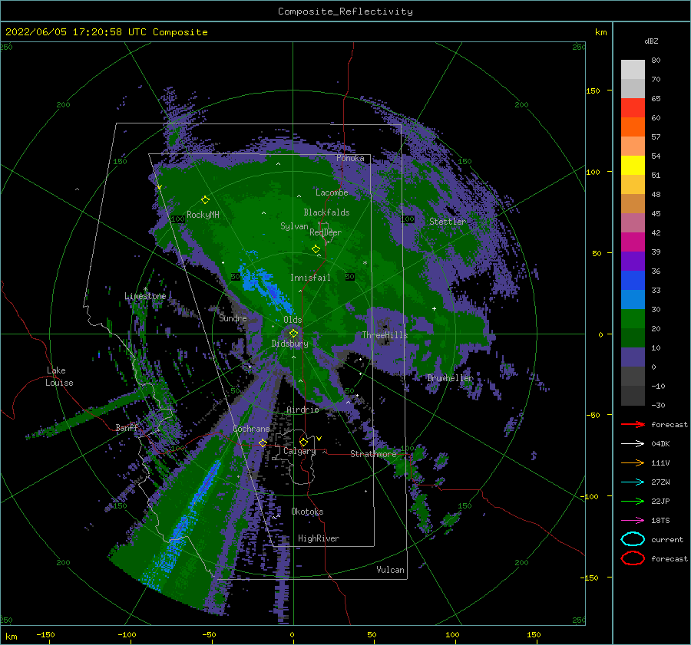The width and height of the screenshot is (691, 645).
Task: Click the Okotoks label
Action: click(x=307, y=511)
